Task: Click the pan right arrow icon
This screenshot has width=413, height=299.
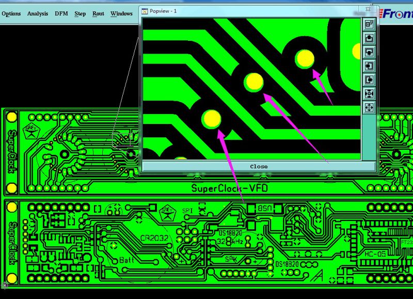Action: (x=369, y=80)
